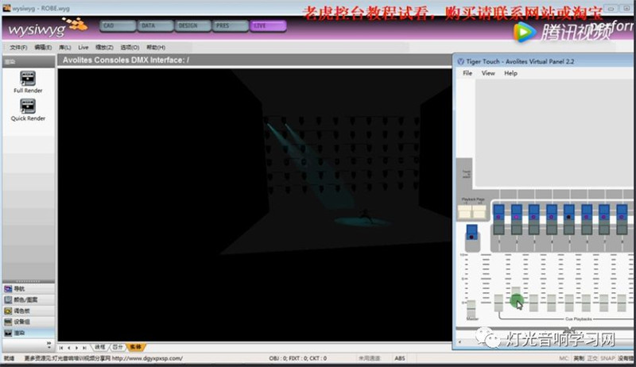Open the 设备组 fixture groups panel
The image size is (636, 367).
click(x=29, y=322)
